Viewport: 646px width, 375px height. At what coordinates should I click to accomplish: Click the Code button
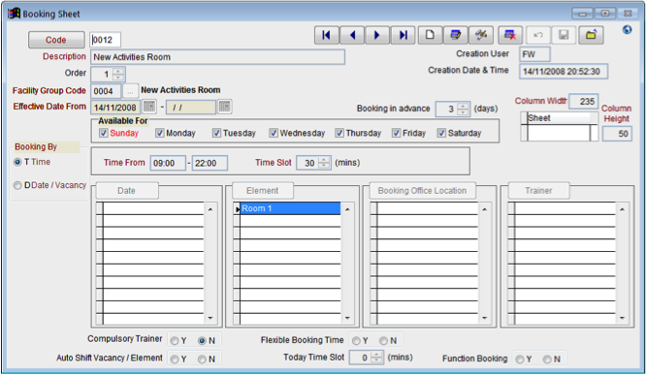tap(56, 40)
